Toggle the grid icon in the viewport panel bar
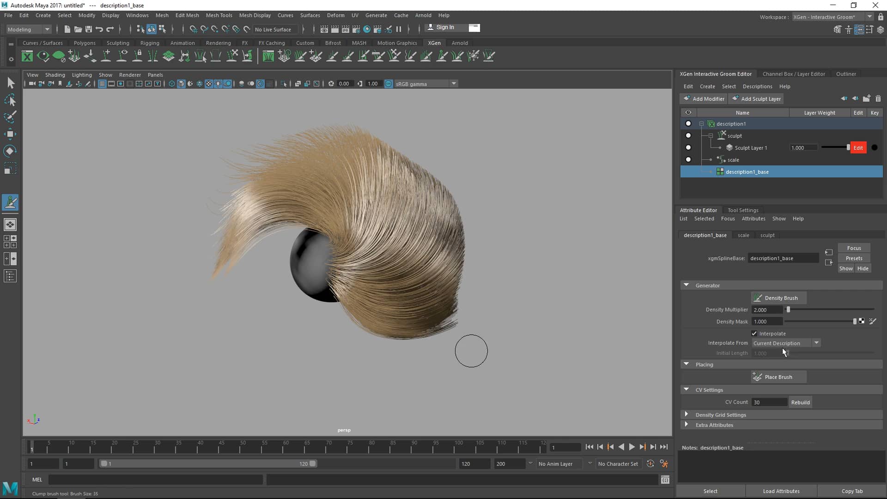 (x=102, y=84)
